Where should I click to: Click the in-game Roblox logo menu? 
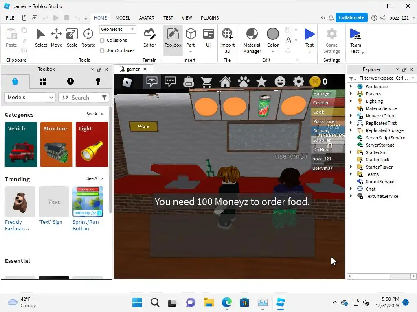coord(127,82)
